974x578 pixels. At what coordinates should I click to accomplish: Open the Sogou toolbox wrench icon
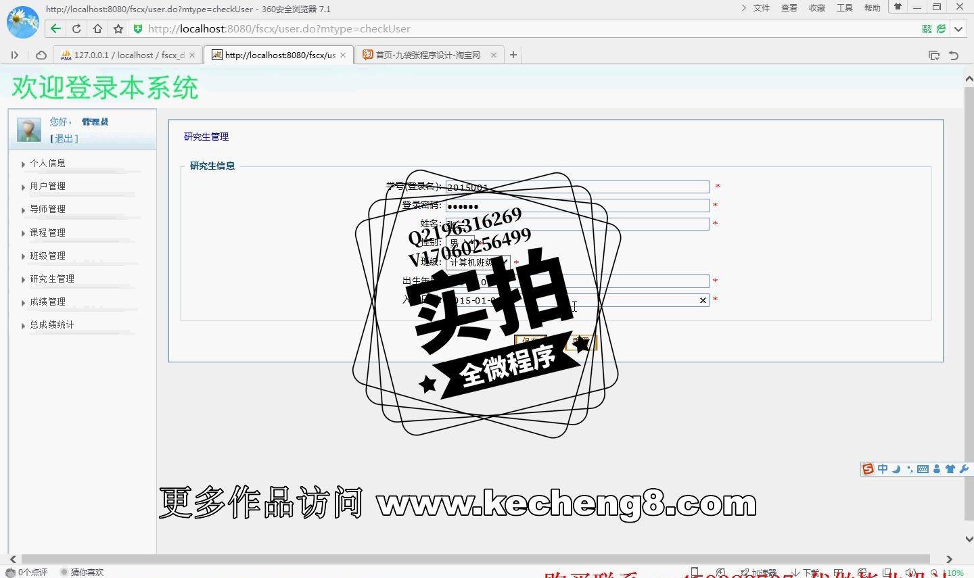(x=964, y=469)
